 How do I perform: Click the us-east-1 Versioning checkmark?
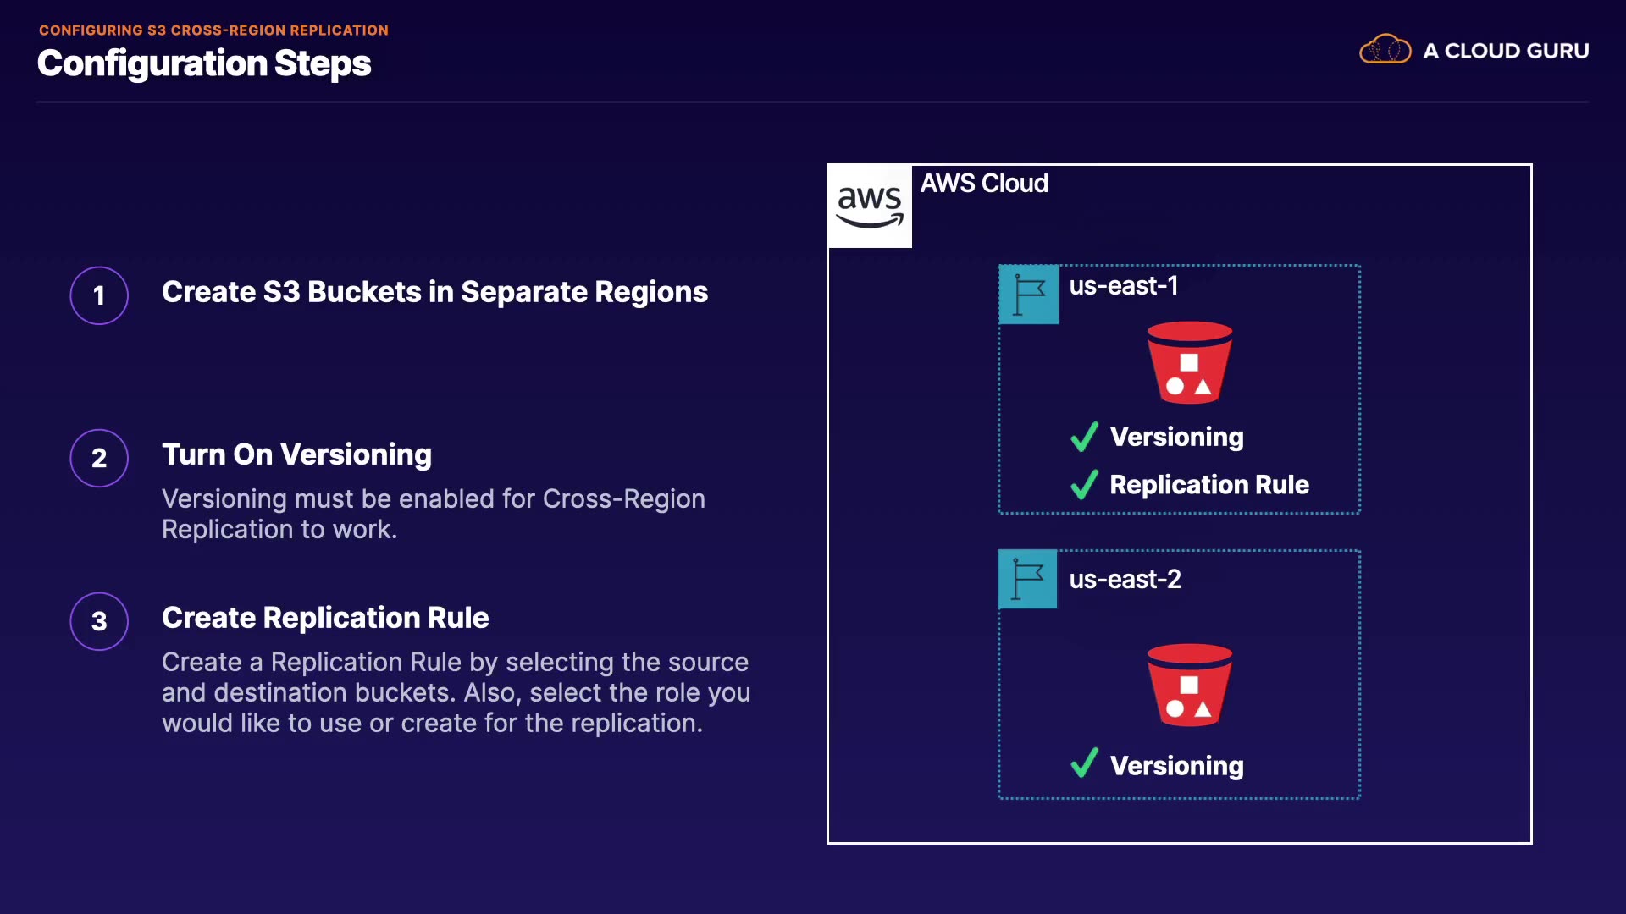click(1084, 437)
